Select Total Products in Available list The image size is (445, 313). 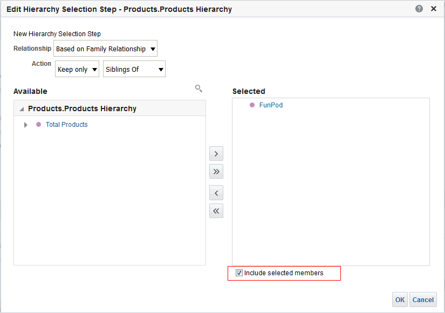tap(66, 125)
